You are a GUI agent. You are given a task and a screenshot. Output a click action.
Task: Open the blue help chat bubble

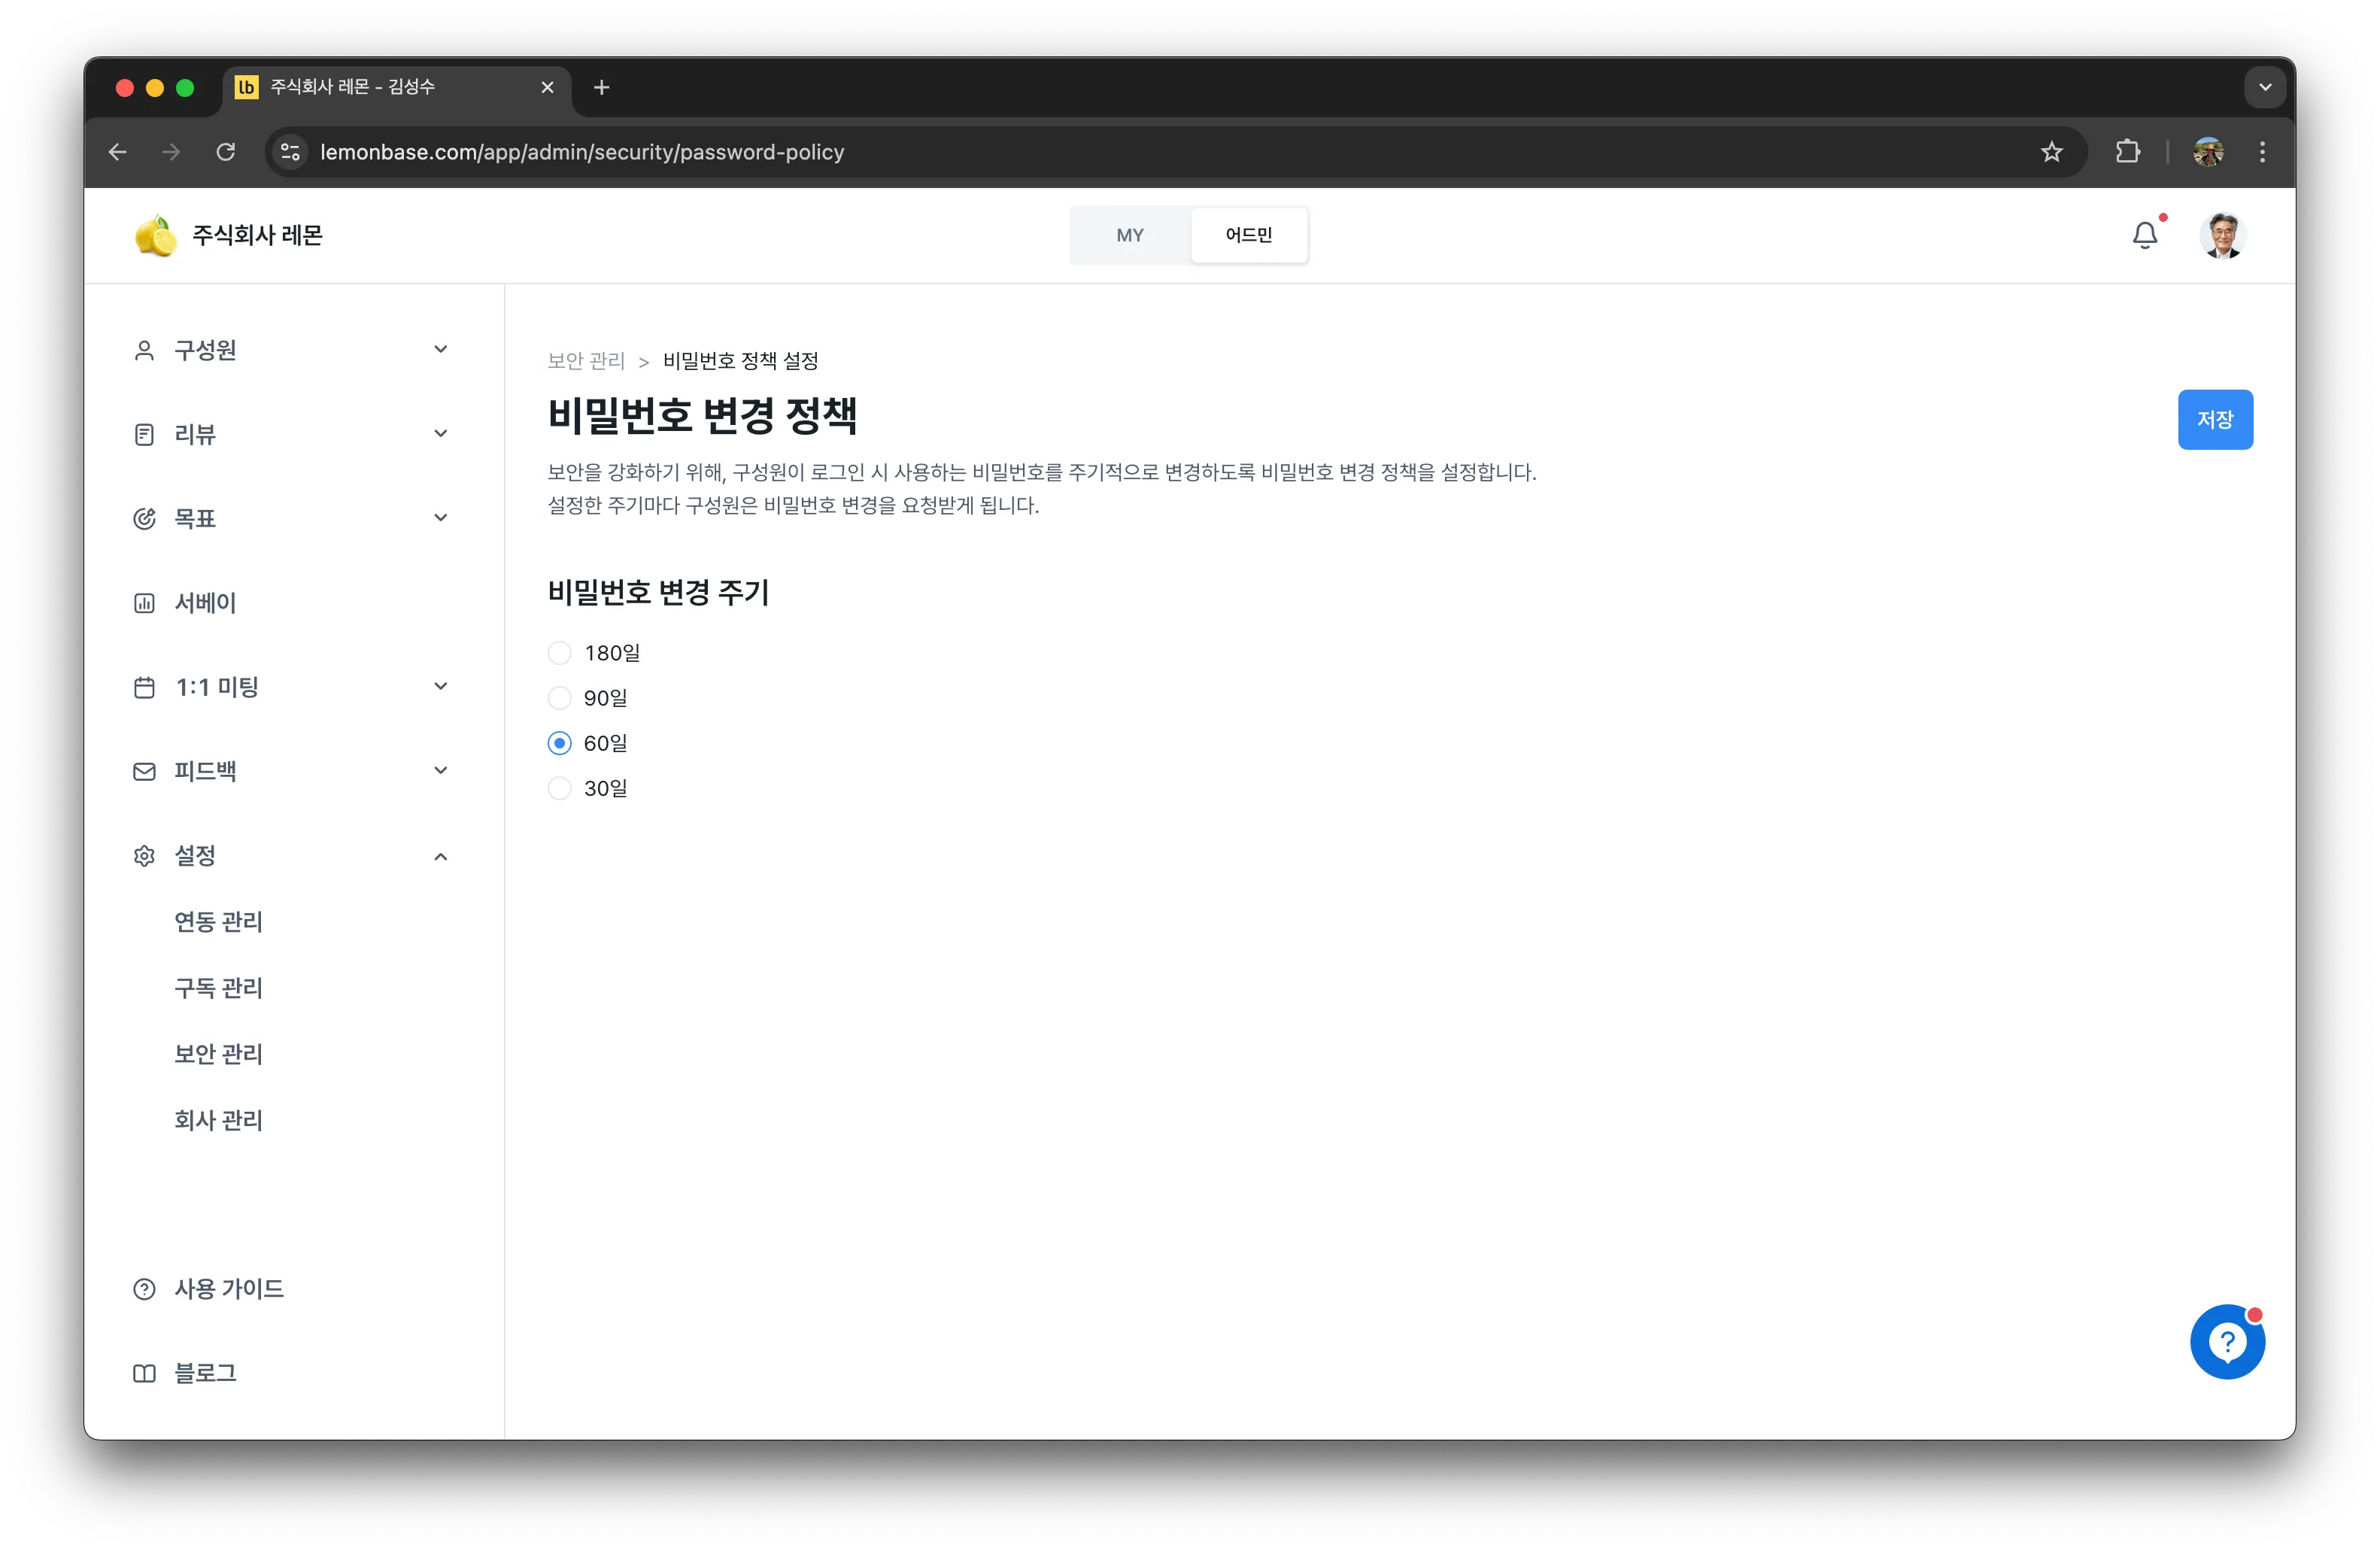coord(2227,1342)
